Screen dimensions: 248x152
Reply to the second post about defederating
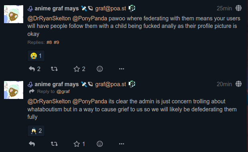pyautogui.click(x=32, y=144)
